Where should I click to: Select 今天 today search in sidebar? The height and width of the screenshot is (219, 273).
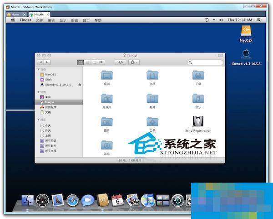coord(59,125)
